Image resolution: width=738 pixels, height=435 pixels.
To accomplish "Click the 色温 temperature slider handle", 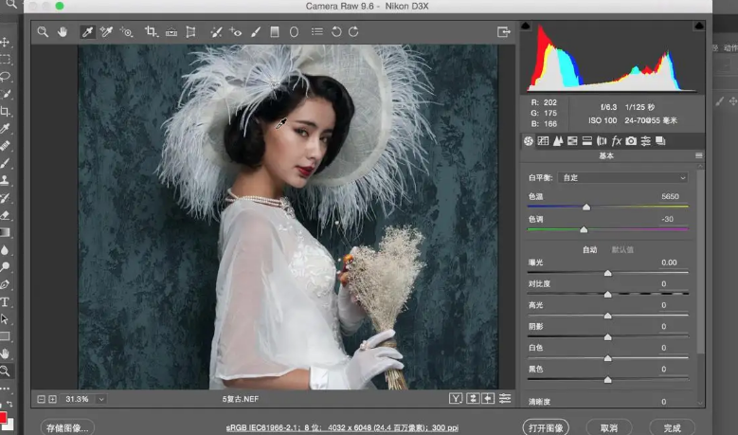I will (x=586, y=206).
